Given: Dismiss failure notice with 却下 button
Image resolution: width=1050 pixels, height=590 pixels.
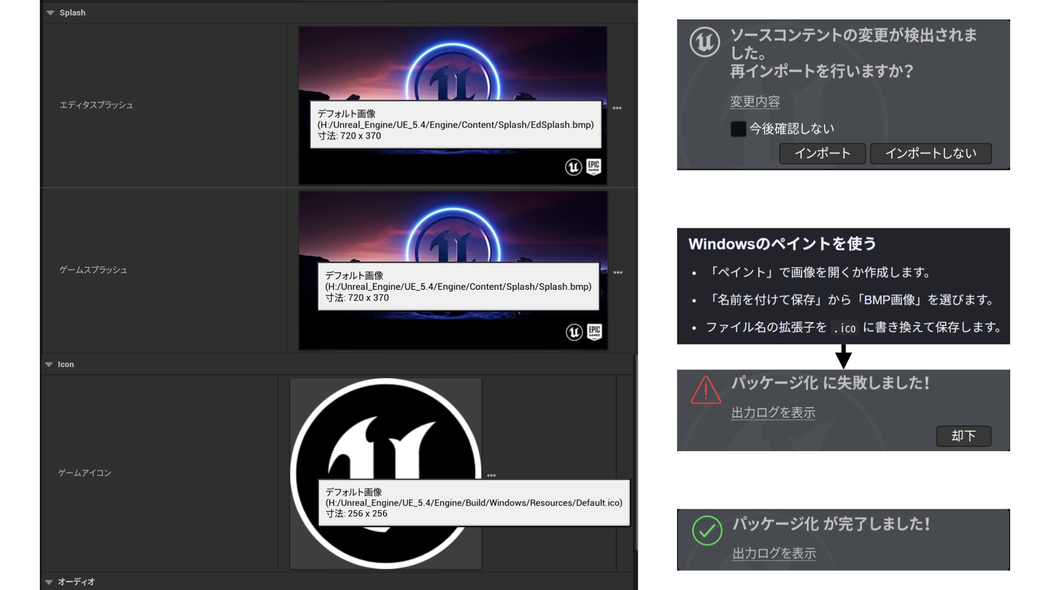Looking at the screenshot, I should point(964,436).
